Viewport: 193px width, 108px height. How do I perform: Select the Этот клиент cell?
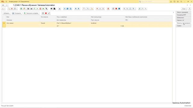click(x=23, y=23)
